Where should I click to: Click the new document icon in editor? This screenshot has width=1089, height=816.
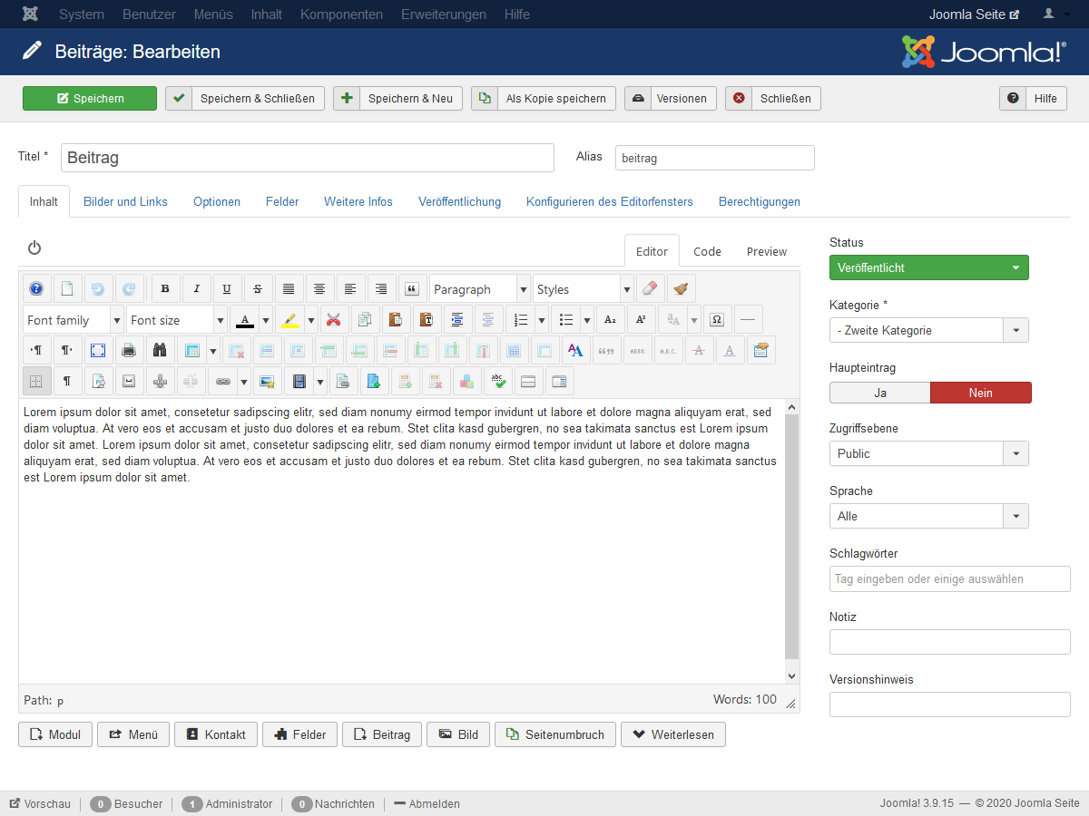pyautogui.click(x=67, y=289)
